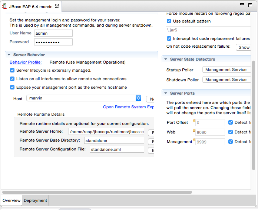Browse for Remote Server Home
Screen dimensions: 258x210
(151, 133)
